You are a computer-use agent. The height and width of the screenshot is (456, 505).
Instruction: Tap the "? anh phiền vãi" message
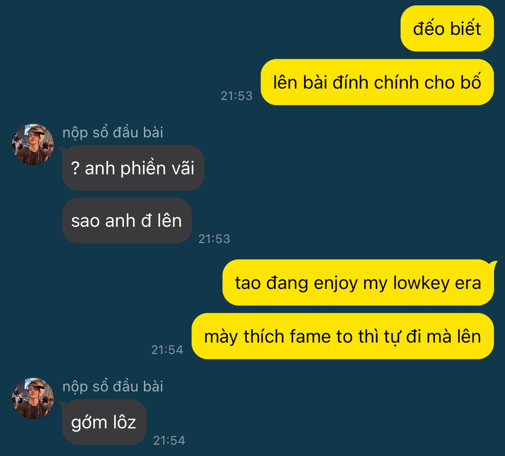133,168
